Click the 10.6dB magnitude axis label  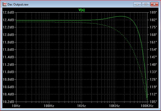pos(8,87)
